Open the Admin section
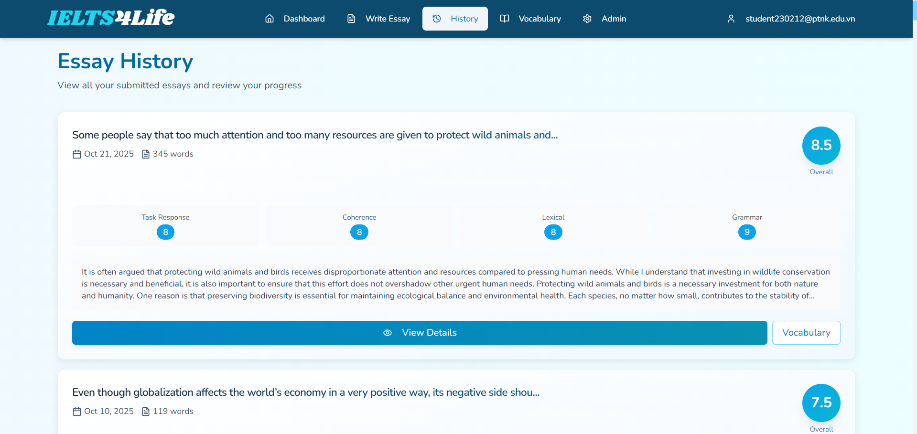This screenshot has height=434, width=917. click(614, 19)
